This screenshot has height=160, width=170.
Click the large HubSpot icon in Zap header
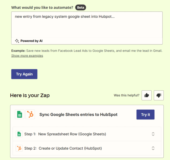30,114
